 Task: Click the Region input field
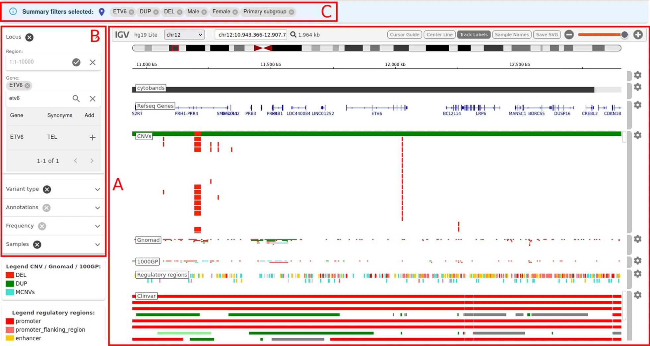click(38, 62)
